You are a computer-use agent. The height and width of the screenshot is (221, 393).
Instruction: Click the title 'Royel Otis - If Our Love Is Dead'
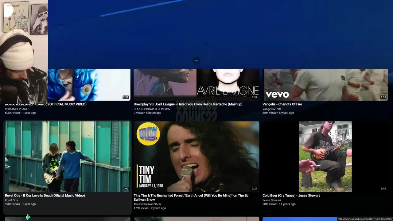tap(45, 196)
